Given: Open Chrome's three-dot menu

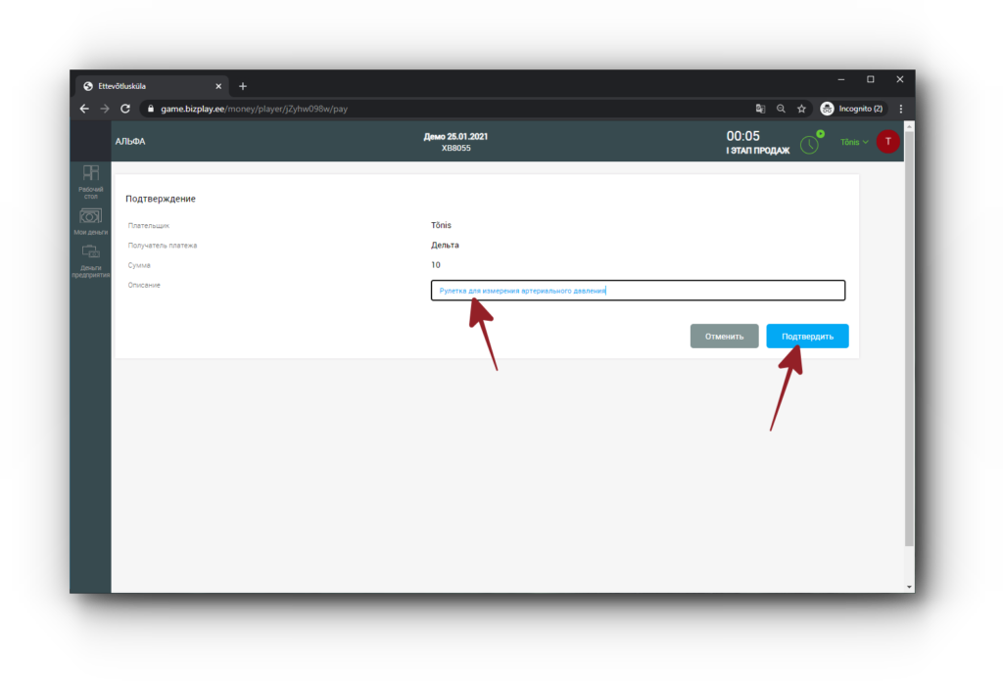Looking at the screenshot, I should (x=900, y=109).
